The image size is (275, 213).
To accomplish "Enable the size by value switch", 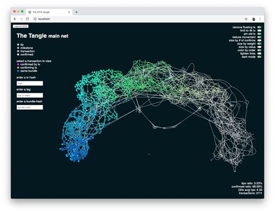I will (x=259, y=47).
